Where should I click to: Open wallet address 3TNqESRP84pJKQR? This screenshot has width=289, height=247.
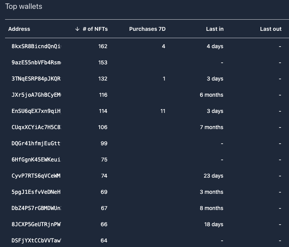click(x=36, y=79)
